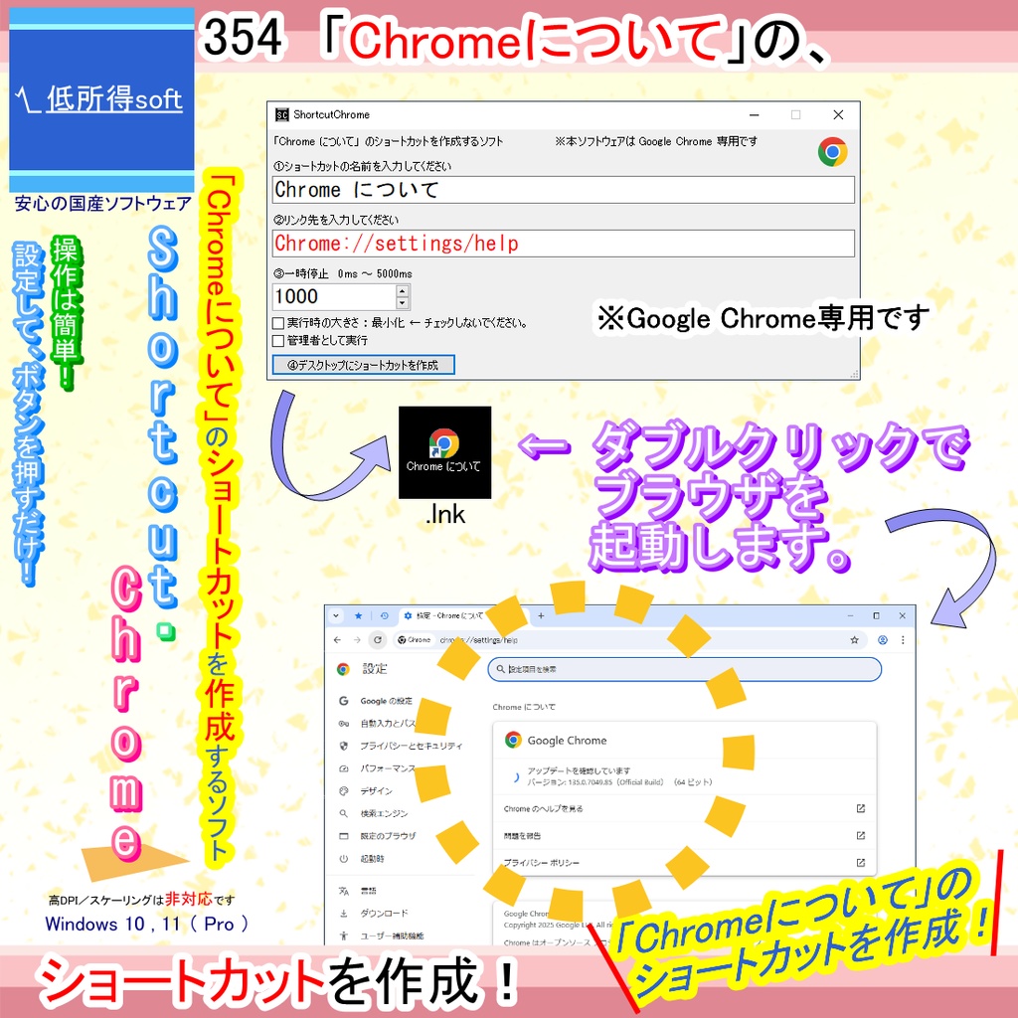The height and width of the screenshot is (1018, 1018).
Task: Reload the page with the refresh icon
Action: tap(378, 639)
